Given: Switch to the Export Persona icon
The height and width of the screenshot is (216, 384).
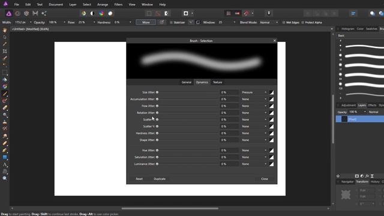Looking at the screenshot, I should 44,13.
